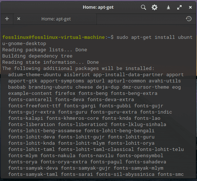197x181 pixels.
Task: Open terminal settings gear icon
Action: [155, 7]
